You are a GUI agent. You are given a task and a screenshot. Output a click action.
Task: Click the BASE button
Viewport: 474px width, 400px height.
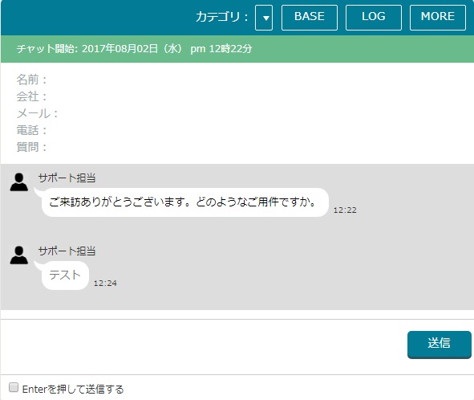point(310,18)
